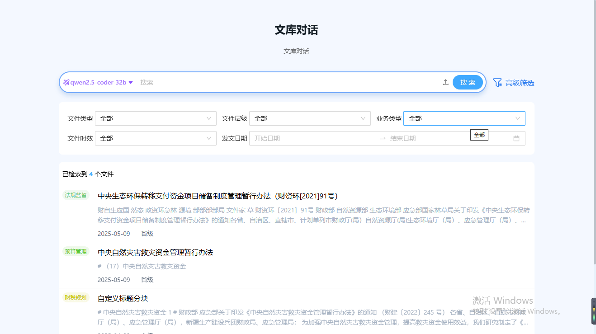Click the advanced filter funnel icon
596x334 pixels.
coord(497,83)
